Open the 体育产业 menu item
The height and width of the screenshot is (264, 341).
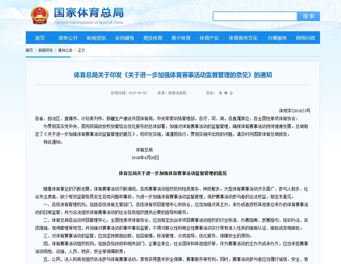click(x=209, y=38)
